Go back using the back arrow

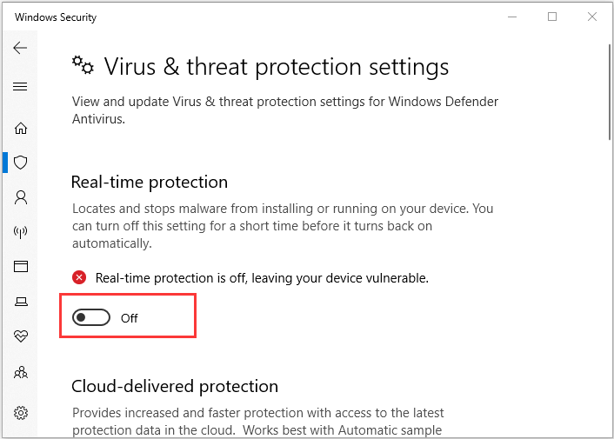tap(20, 48)
